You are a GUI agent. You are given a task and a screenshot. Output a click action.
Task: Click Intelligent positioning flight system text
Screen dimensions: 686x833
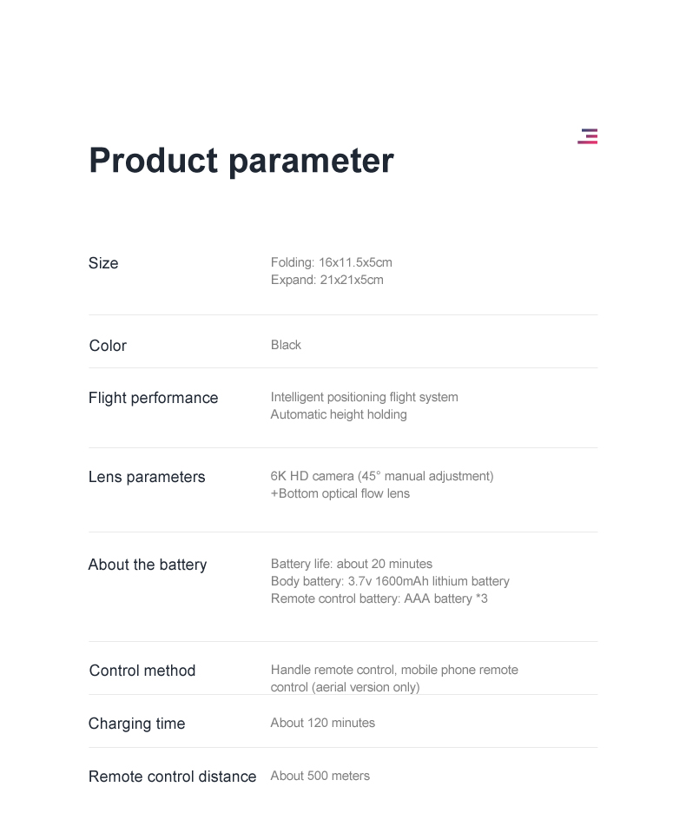pos(364,397)
